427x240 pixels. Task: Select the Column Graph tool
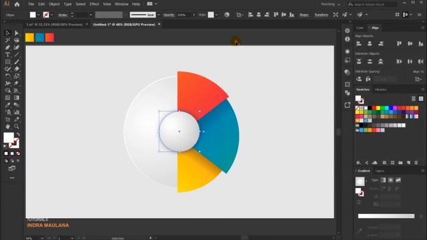point(17,112)
